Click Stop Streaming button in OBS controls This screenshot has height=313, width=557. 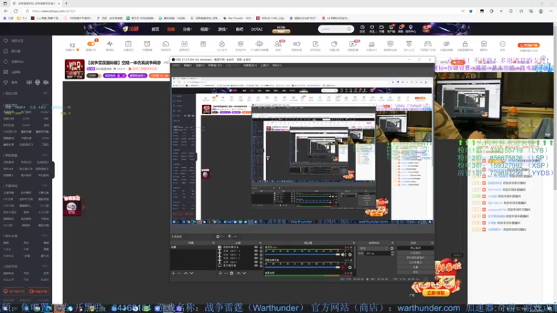(415, 248)
